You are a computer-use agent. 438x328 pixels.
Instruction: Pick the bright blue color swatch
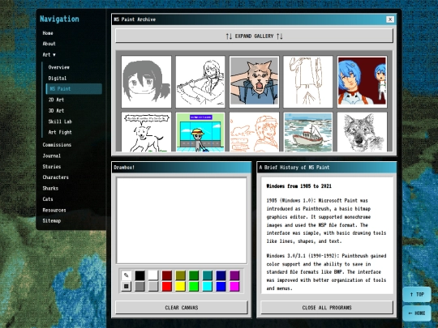pyautogui.click(x=221, y=286)
